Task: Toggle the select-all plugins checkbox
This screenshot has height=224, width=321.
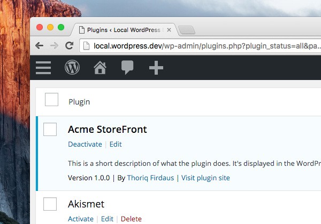Action: point(51,100)
